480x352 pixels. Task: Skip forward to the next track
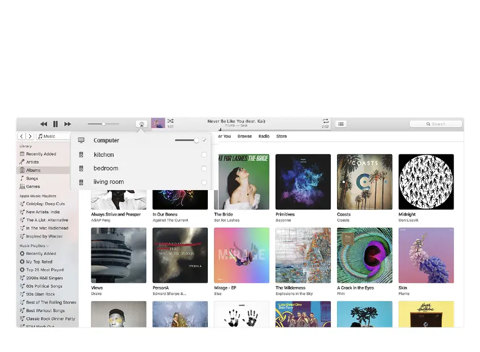[67, 124]
